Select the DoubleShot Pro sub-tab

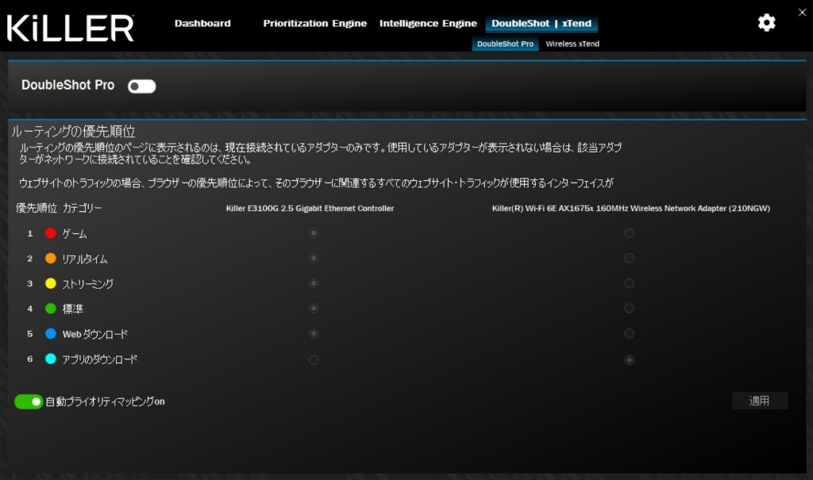[505, 44]
